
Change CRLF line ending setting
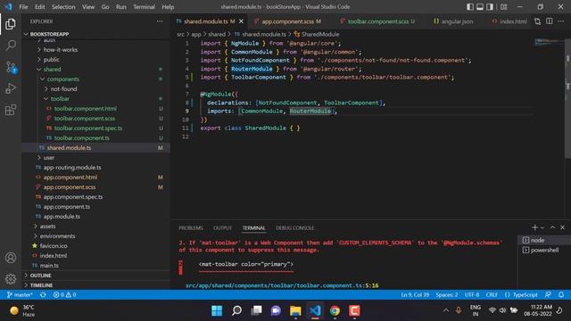coord(492,294)
